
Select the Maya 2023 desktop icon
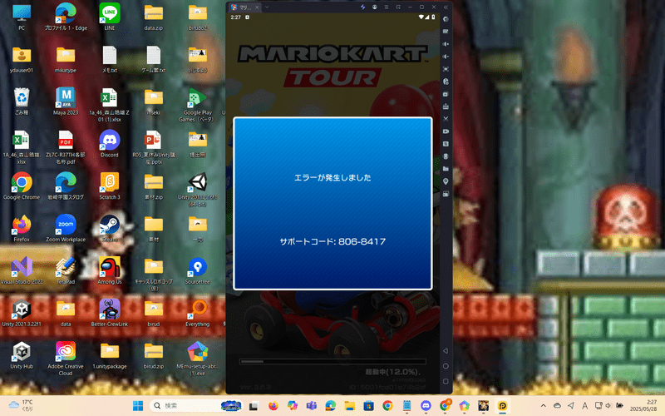[66, 102]
